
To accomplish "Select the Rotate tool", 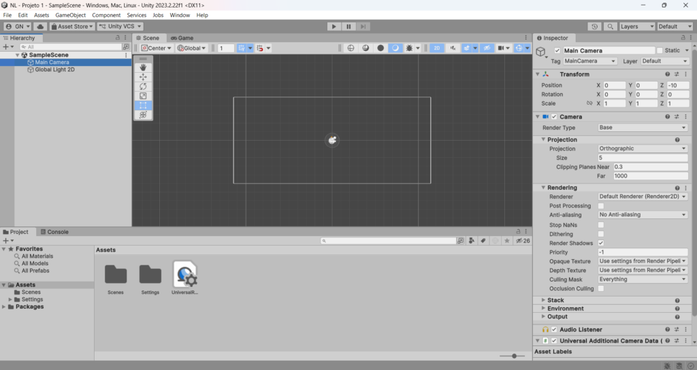I will pos(143,86).
